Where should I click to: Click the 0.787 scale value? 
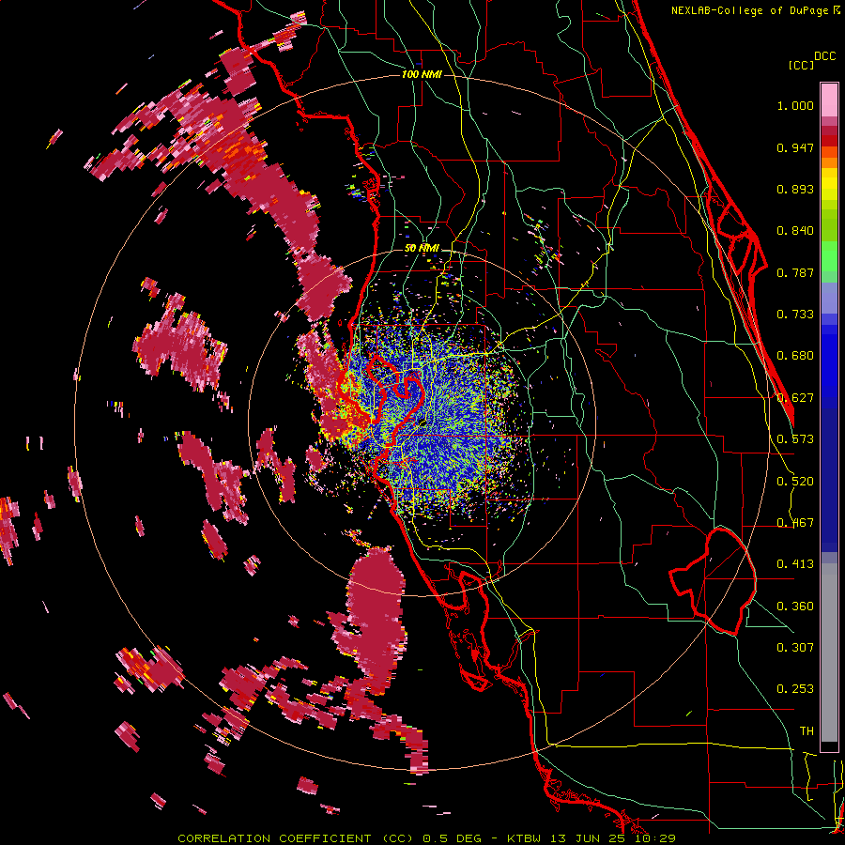795,272
